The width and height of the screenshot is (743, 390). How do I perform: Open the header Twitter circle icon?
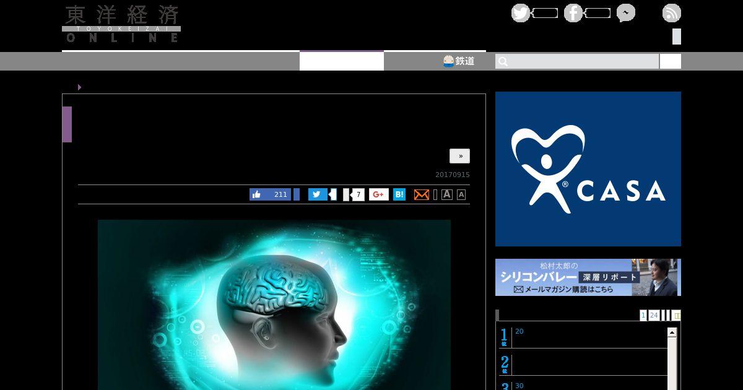tap(521, 13)
